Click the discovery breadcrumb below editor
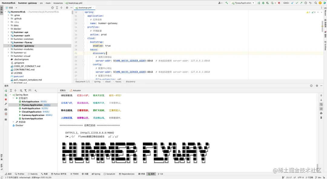Image resolution: width=327 pixels, height=179 pixels. tap(130, 82)
